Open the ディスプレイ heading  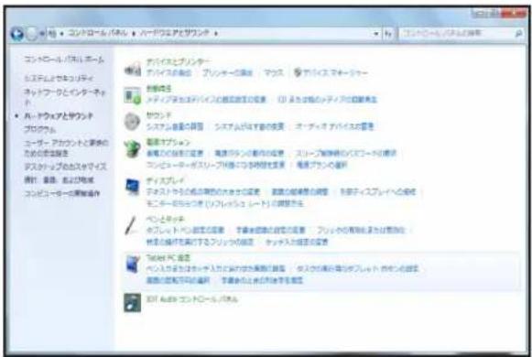pos(165,180)
